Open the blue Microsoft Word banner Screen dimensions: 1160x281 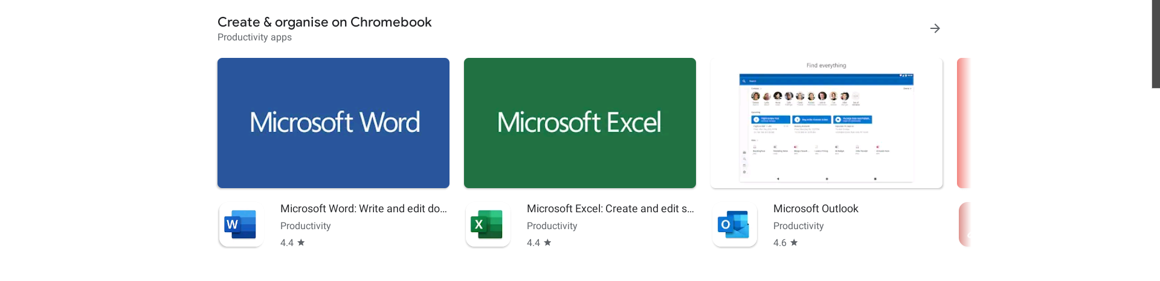click(x=333, y=123)
